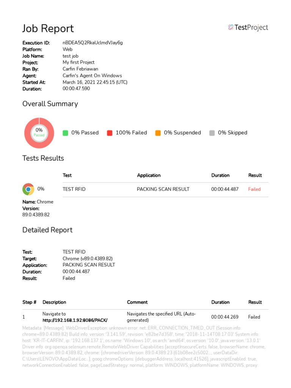This screenshot has width=291, height=388.
Task: Click the Comment column header
Action: tap(137, 302)
